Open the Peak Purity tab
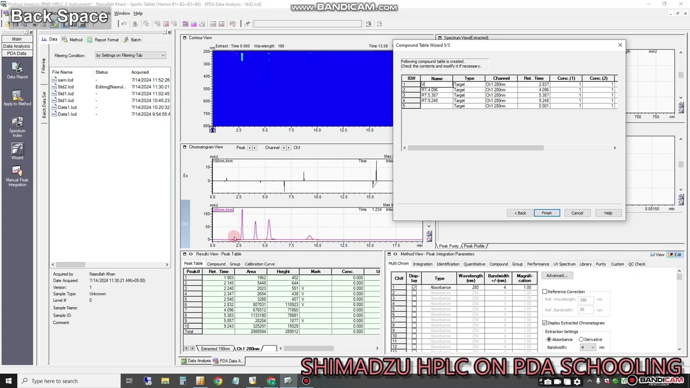 448,246
